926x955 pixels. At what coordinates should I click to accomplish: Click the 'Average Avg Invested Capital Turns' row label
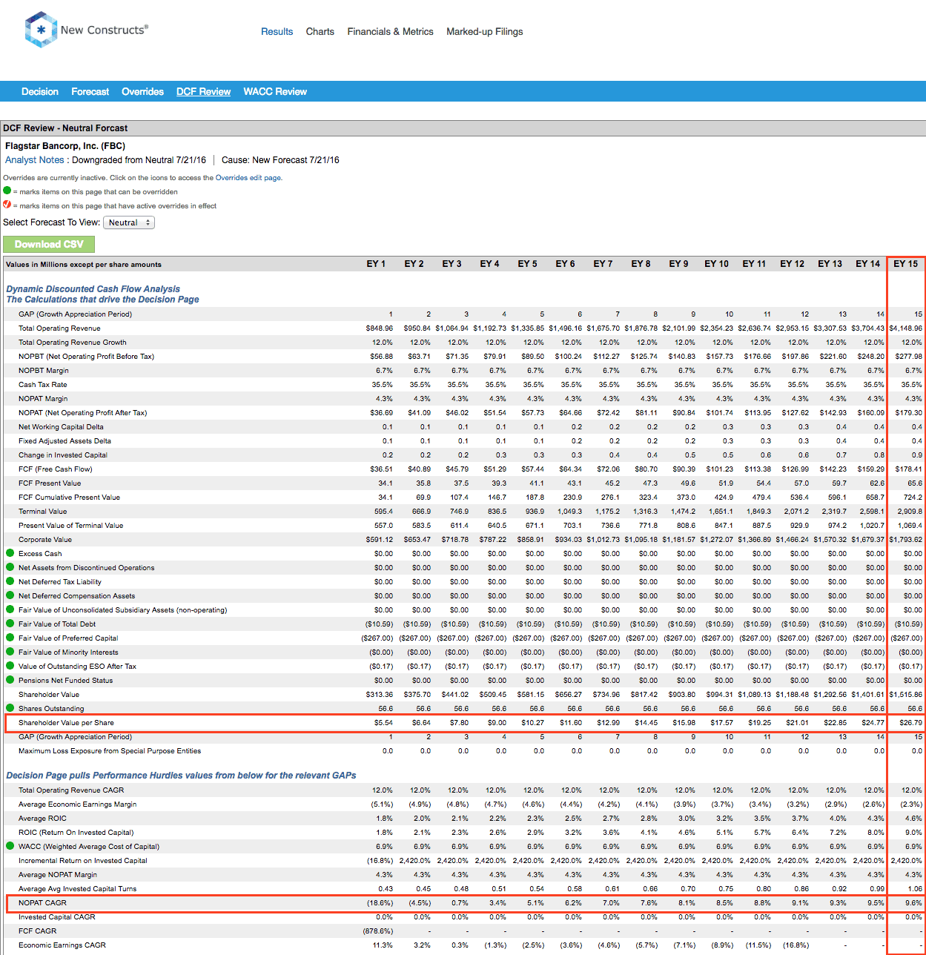coord(78,889)
